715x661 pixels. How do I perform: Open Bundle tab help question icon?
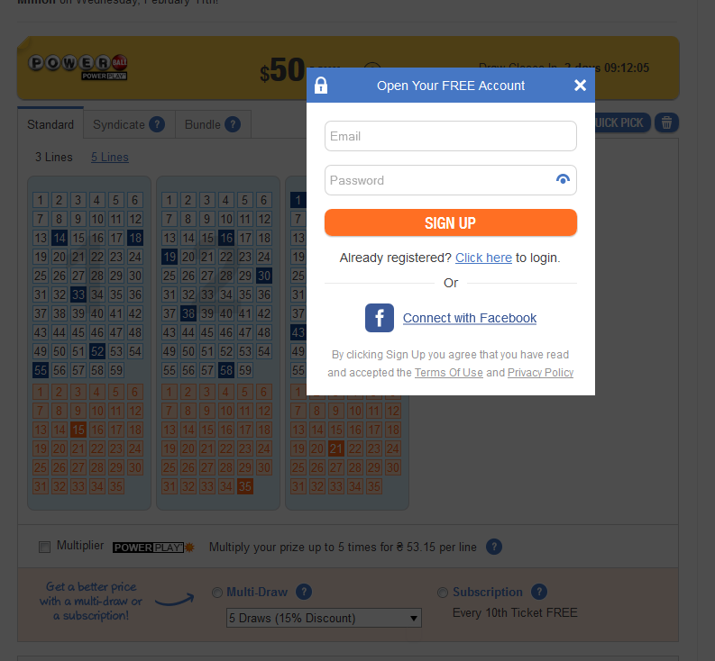(x=233, y=124)
